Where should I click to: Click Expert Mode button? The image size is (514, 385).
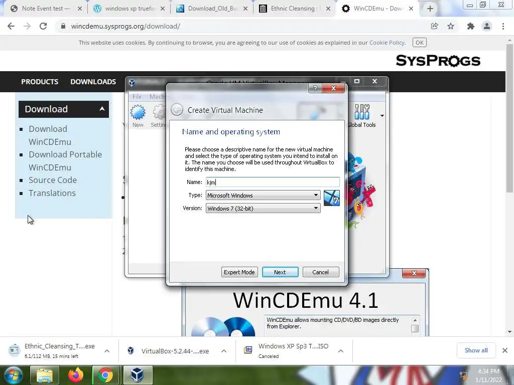(239, 272)
